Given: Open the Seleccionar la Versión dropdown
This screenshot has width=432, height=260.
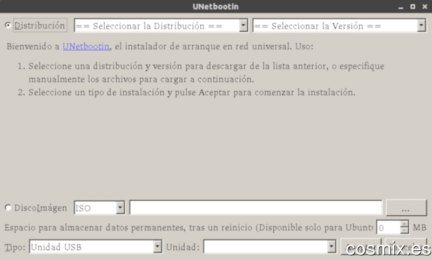Looking at the screenshot, I should tap(340, 26).
